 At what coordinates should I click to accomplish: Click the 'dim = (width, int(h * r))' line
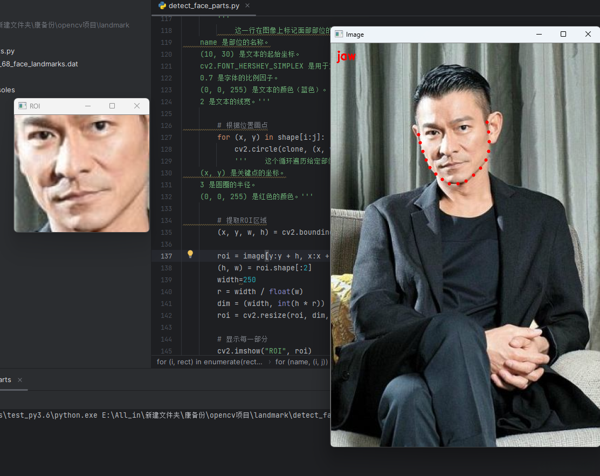point(271,303)
